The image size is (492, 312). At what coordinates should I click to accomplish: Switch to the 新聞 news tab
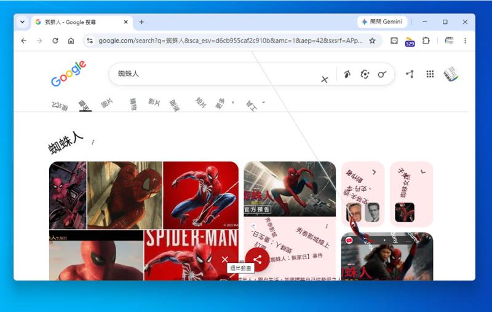tap(175, 105)
